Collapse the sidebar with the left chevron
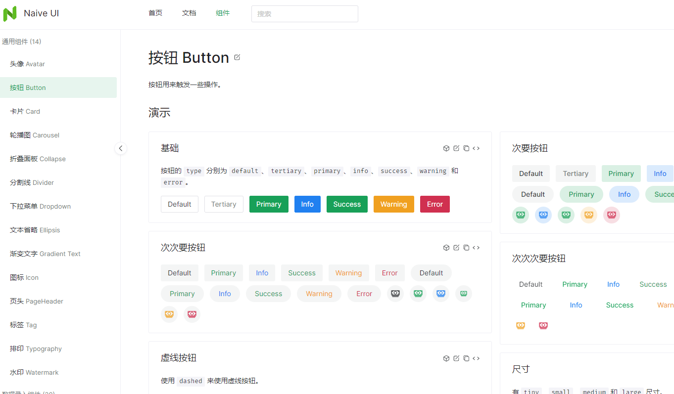Viewport: 674px width, 394px height. click(x=121, y=148)
